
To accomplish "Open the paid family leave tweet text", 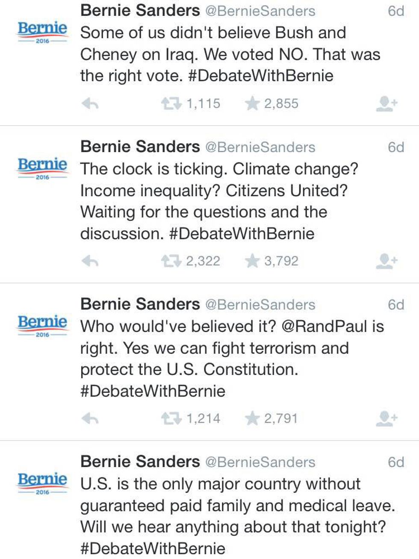I will click(x=231, y=506).
